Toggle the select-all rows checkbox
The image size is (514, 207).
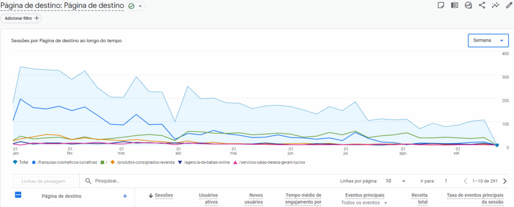[x=18, y=195]
